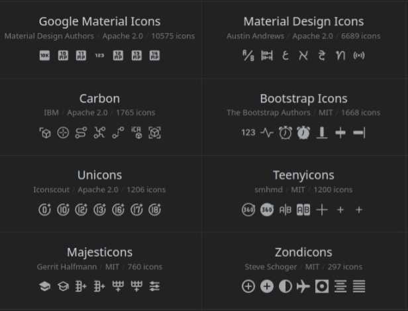Screen dimensions: 408x311
Task: Click the 297 icons count
Action: point(345,267)
